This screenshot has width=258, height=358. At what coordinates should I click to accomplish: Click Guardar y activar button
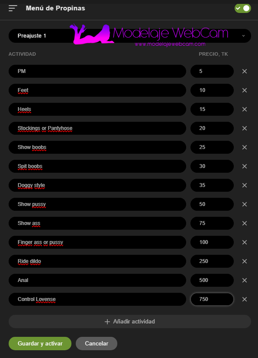(40, 343)
